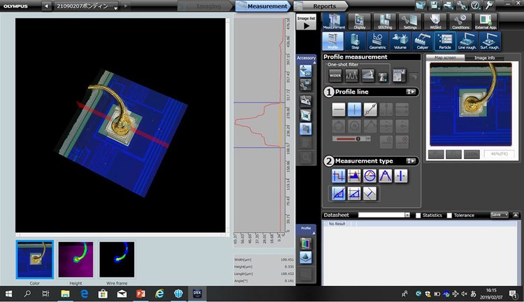Enable the Statistics checkbox
524x302 pixels.
(418, 215)
